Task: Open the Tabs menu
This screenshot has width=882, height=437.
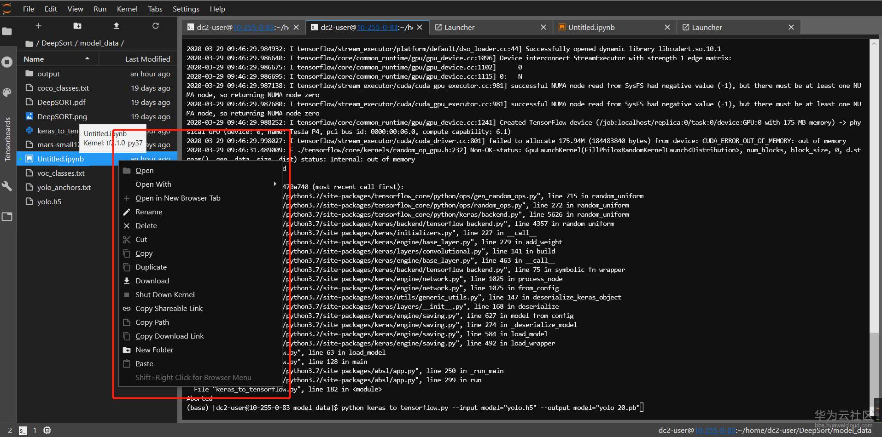Action: click(155, 9)
